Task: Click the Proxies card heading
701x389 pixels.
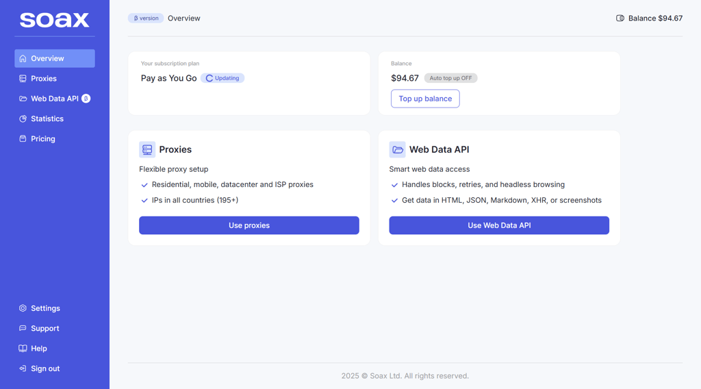Action: coord(175,150)
